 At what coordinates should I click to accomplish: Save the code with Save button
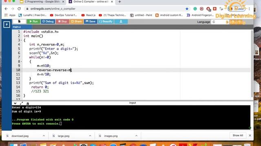(91, 21)
